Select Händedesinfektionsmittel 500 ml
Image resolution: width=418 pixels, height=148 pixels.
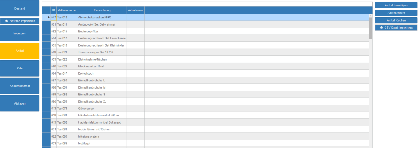coord(205,115)
